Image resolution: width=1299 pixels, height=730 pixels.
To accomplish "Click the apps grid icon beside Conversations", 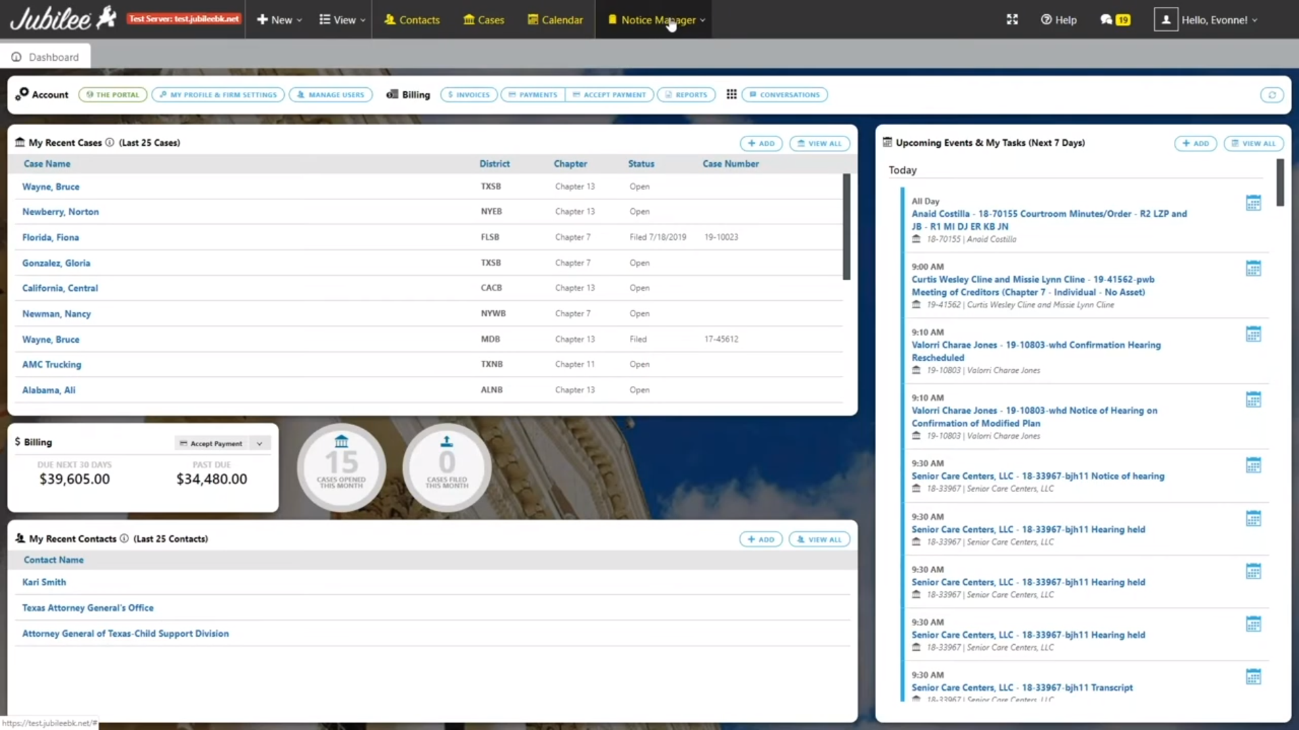I will click(x=731, y=95).
